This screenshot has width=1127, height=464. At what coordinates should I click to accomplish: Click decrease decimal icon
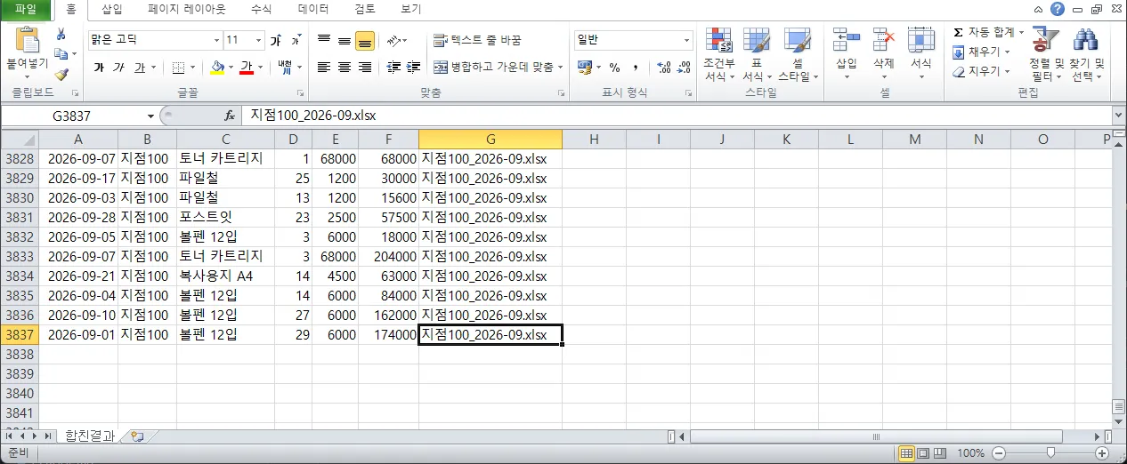pyautogui.click(x=685, y=68)
